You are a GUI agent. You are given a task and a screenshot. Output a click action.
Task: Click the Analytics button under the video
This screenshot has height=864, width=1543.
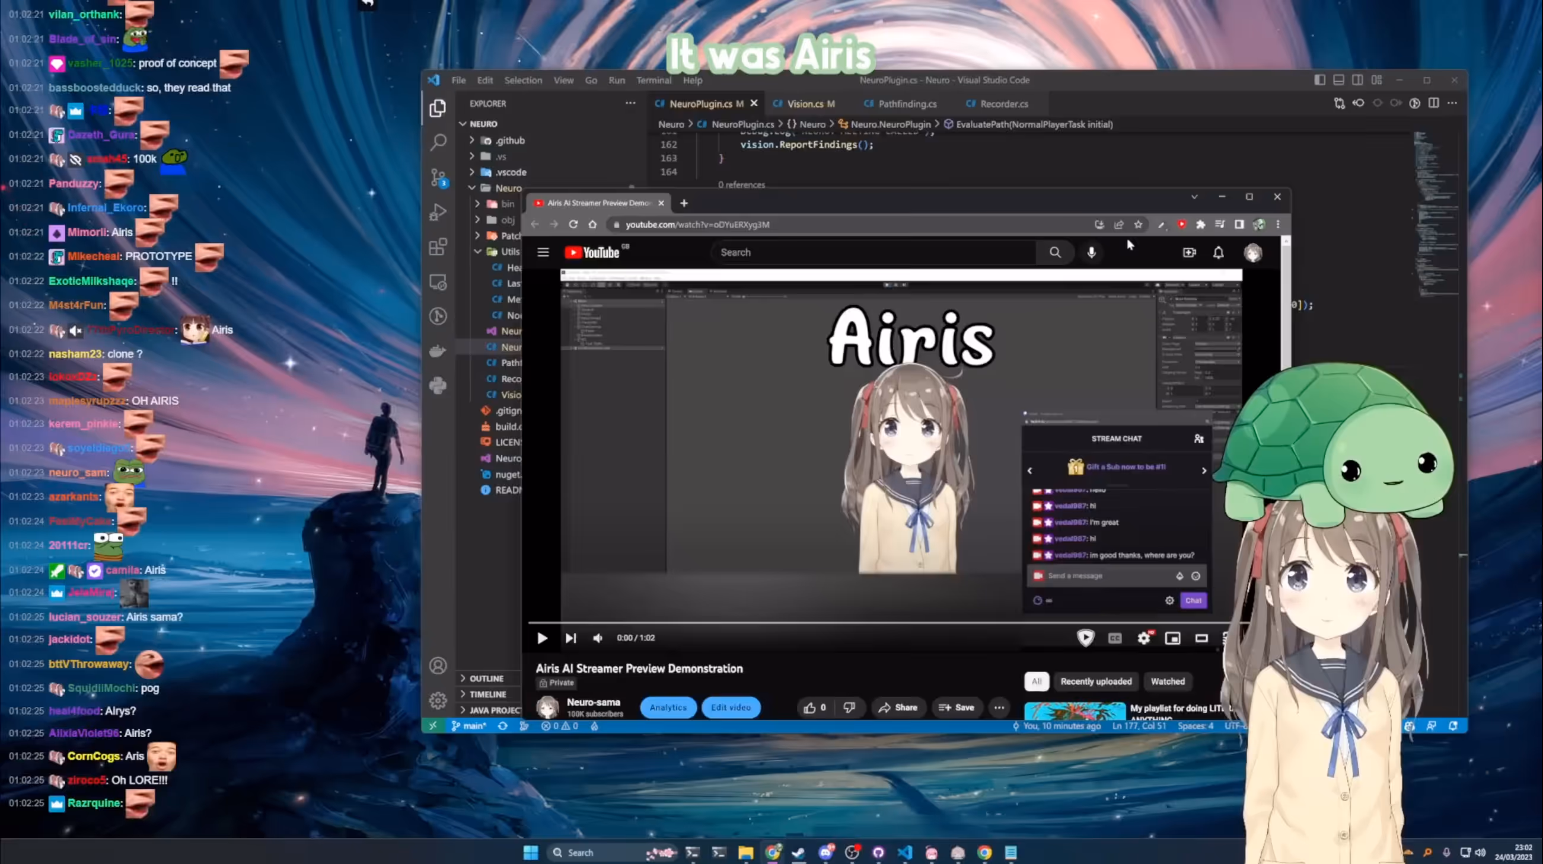[668, 707]
